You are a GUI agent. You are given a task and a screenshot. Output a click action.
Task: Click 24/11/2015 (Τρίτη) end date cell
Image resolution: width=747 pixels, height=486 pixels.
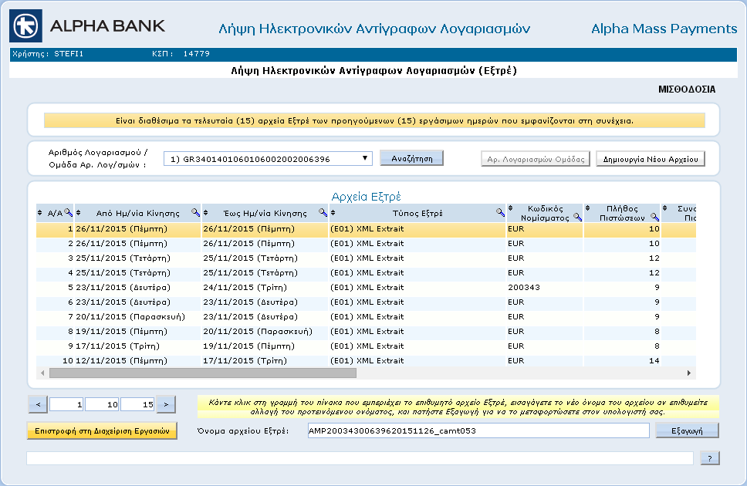pyautogui.click(x=265, y=288)
